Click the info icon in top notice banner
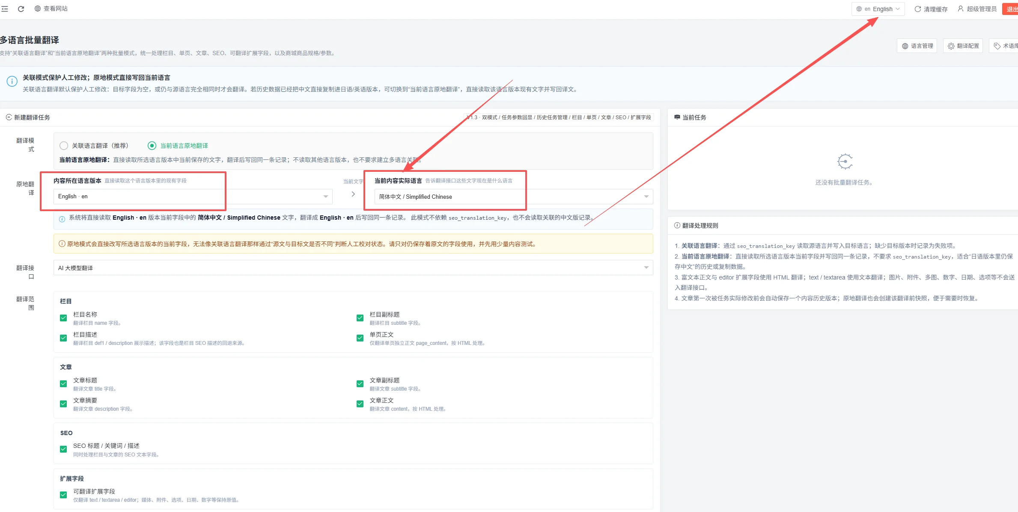The width and height of the screenshot is (1018, 512). pos(12,81)
